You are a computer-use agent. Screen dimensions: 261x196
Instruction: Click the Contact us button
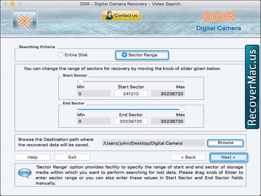pos(121,15)
